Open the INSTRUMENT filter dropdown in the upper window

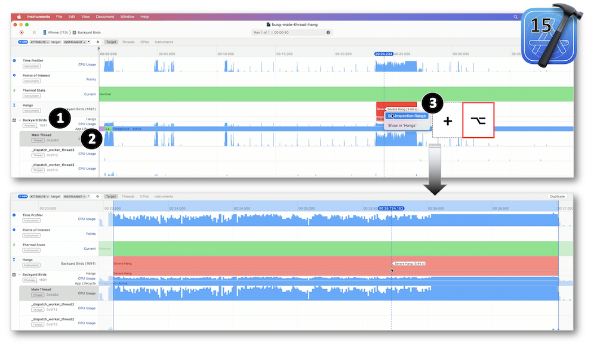click(x=75, y=42)
